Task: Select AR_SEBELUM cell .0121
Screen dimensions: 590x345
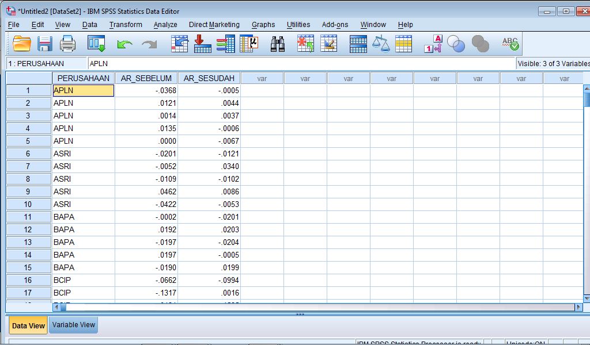Action: (146, 103)
